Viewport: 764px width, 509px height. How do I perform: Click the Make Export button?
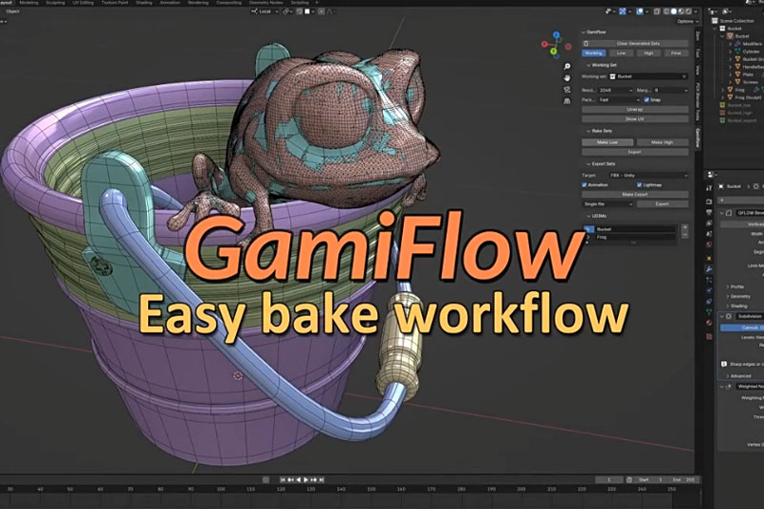pyautogui.click(x=635, y=195)
